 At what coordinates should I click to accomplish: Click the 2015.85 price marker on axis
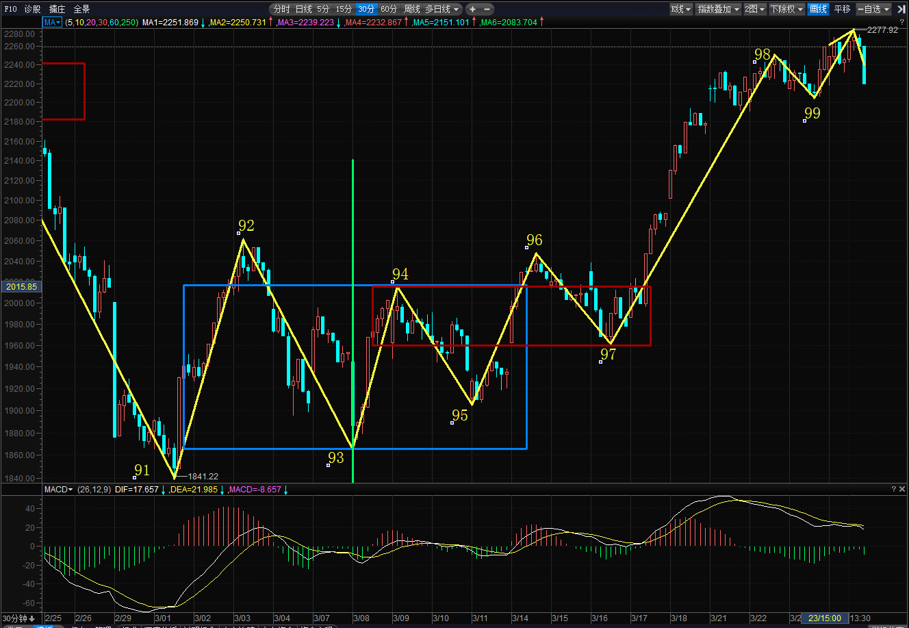pos(21,286)
